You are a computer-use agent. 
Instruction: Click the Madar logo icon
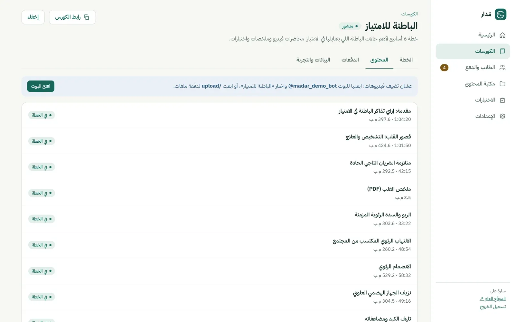tap(501, 14)
